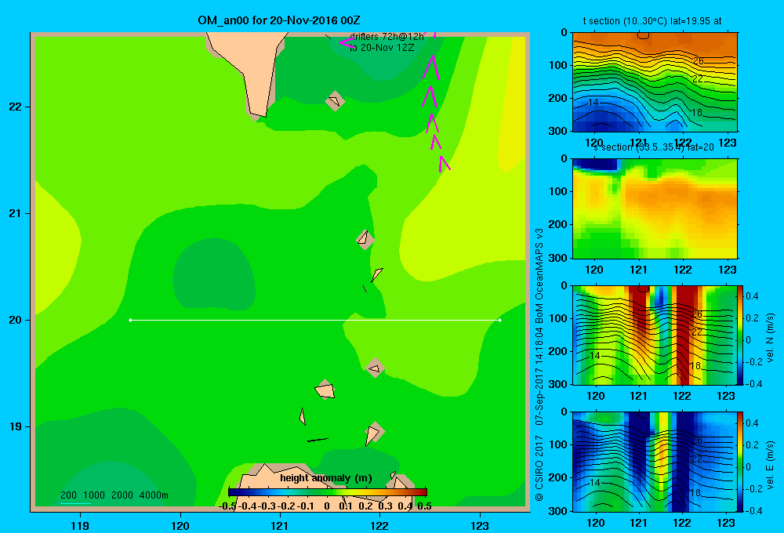Click longitude label 119 under main map
784x533 pixels.
[x=80, y=525]
